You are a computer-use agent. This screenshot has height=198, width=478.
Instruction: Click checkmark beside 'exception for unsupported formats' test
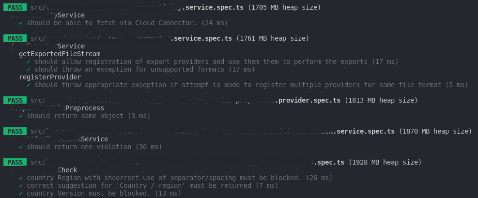coord(29,69)
